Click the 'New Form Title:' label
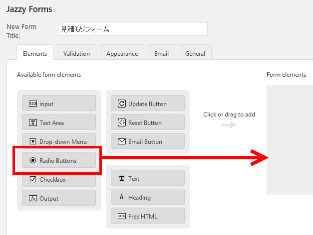 [21, 31]
